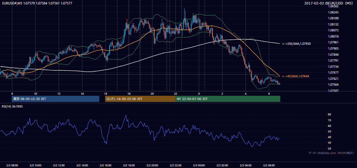Click RSI scale level 40
The image size is (357, 168).
pyautogui.click(x=329, y=137)
